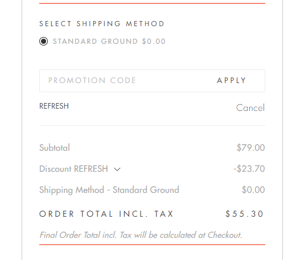
Task: Click the Select Shipping Method heading
Action: pos(102,24)
